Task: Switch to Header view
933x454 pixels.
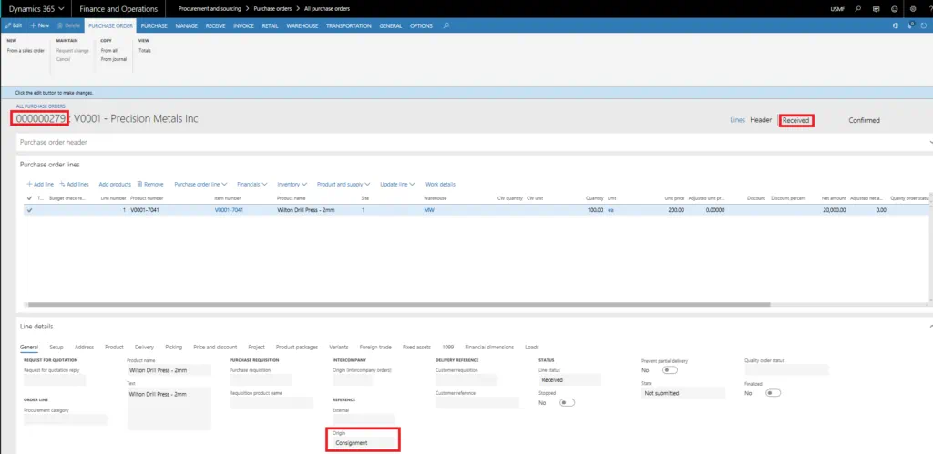Action: [x=761, y=120]
